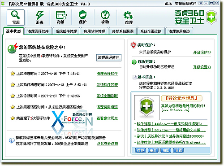Image resolution: width=224 pixels, height=166 pixels.
Task: Click the blue info bubble icon
Action: [x=12, y=140]
